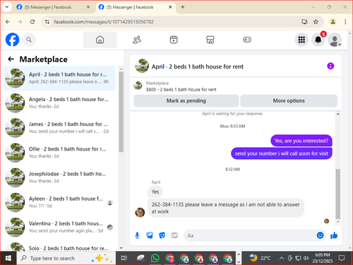Image resolution: width=353 pixels, height=265 pixels.
Task: Open WhatsApp from the taskbar
Action: pos(155,258)
